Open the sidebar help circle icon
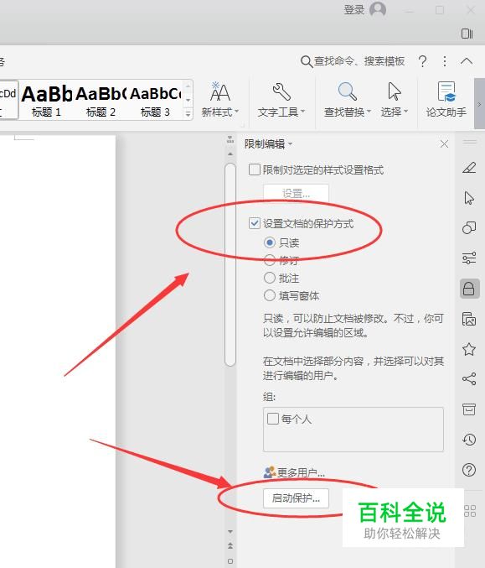Screen dimensions: 485x568 pyautogui.click(x=469, y=470)
